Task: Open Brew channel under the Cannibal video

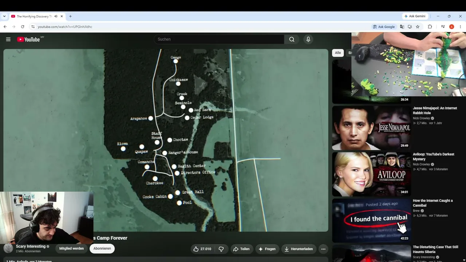Action: pyautogui.click(x=416, y=211)
